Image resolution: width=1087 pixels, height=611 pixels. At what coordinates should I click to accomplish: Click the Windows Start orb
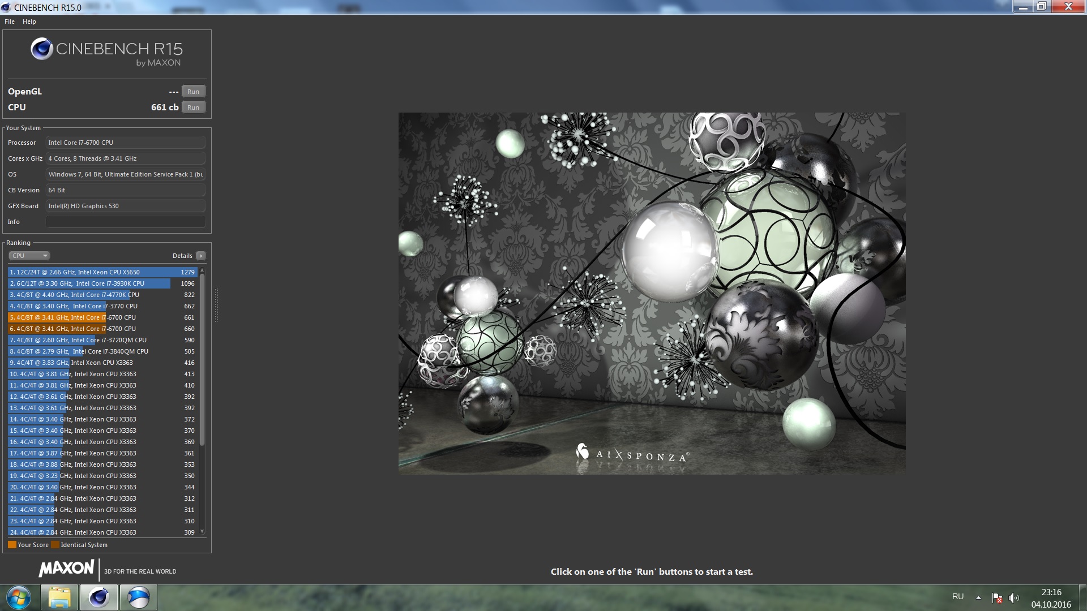pyautogui.click(x=19, y=597)
